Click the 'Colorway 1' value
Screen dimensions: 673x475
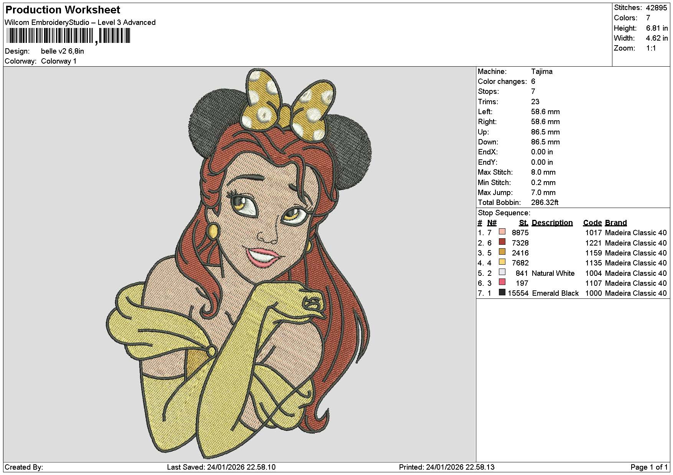59,61
